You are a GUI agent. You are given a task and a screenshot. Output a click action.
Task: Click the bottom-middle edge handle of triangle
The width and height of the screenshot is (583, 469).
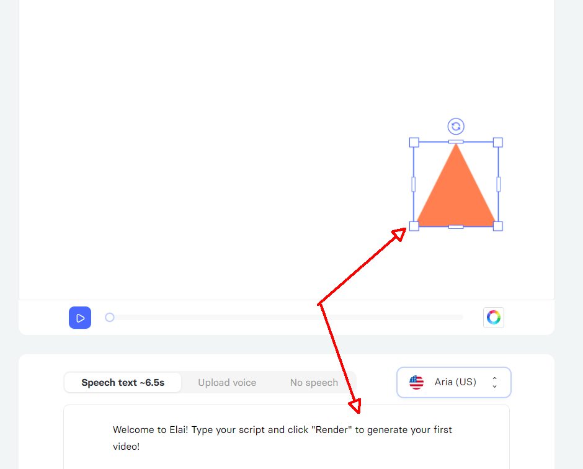click(x=456, y=227)
